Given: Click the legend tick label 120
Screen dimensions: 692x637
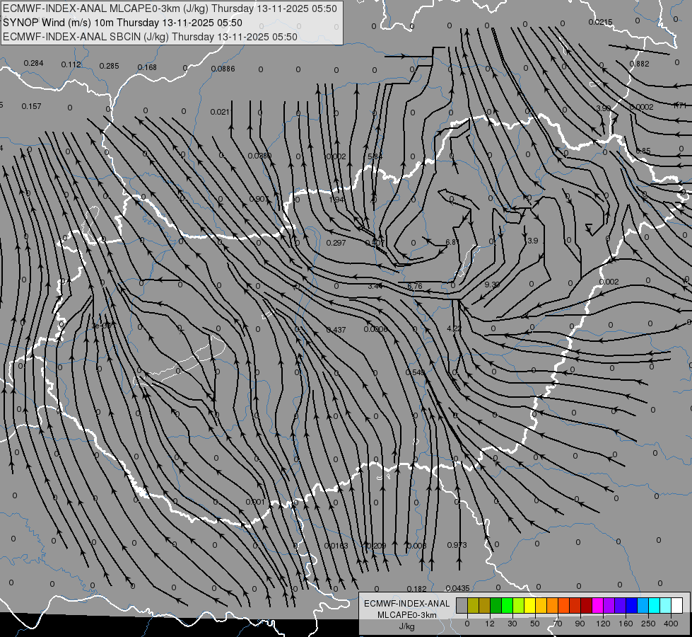Looking at the screenshot, I should [603, 624].
